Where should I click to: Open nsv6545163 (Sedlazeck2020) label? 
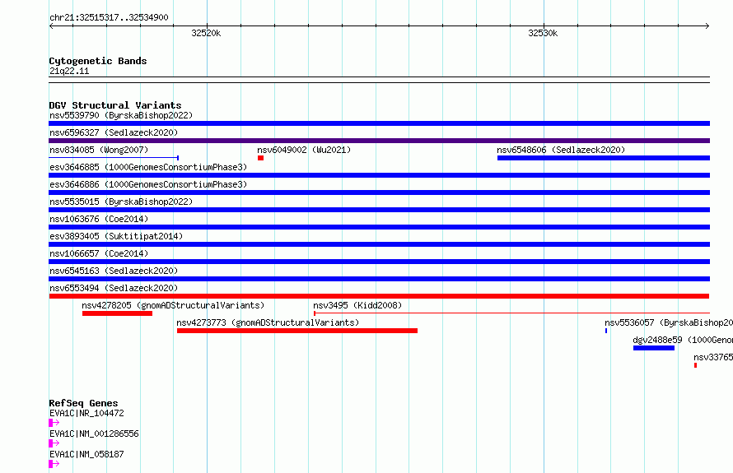pyautogui.click(x=114, y=271)
